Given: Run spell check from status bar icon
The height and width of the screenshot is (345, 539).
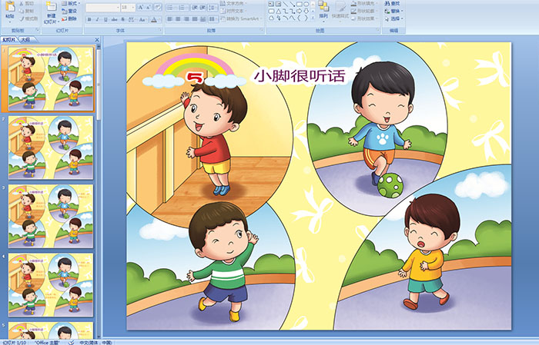Looking at the screenshot, I should coord(71,342).
